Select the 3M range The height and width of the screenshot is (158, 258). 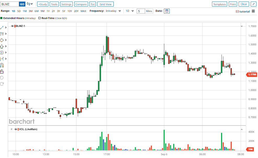(x=30, y=11)
